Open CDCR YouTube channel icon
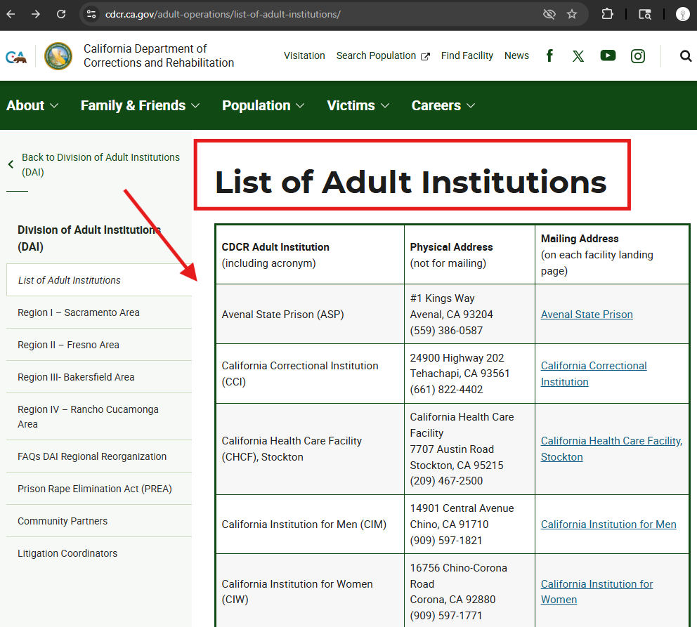Screen dimensions: 697x627 [608, 55]
